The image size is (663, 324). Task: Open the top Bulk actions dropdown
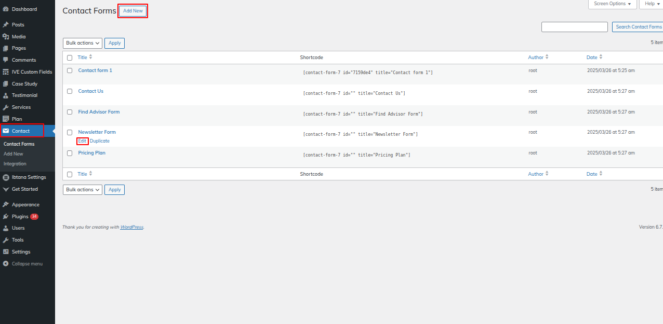(x=83, y=43)
